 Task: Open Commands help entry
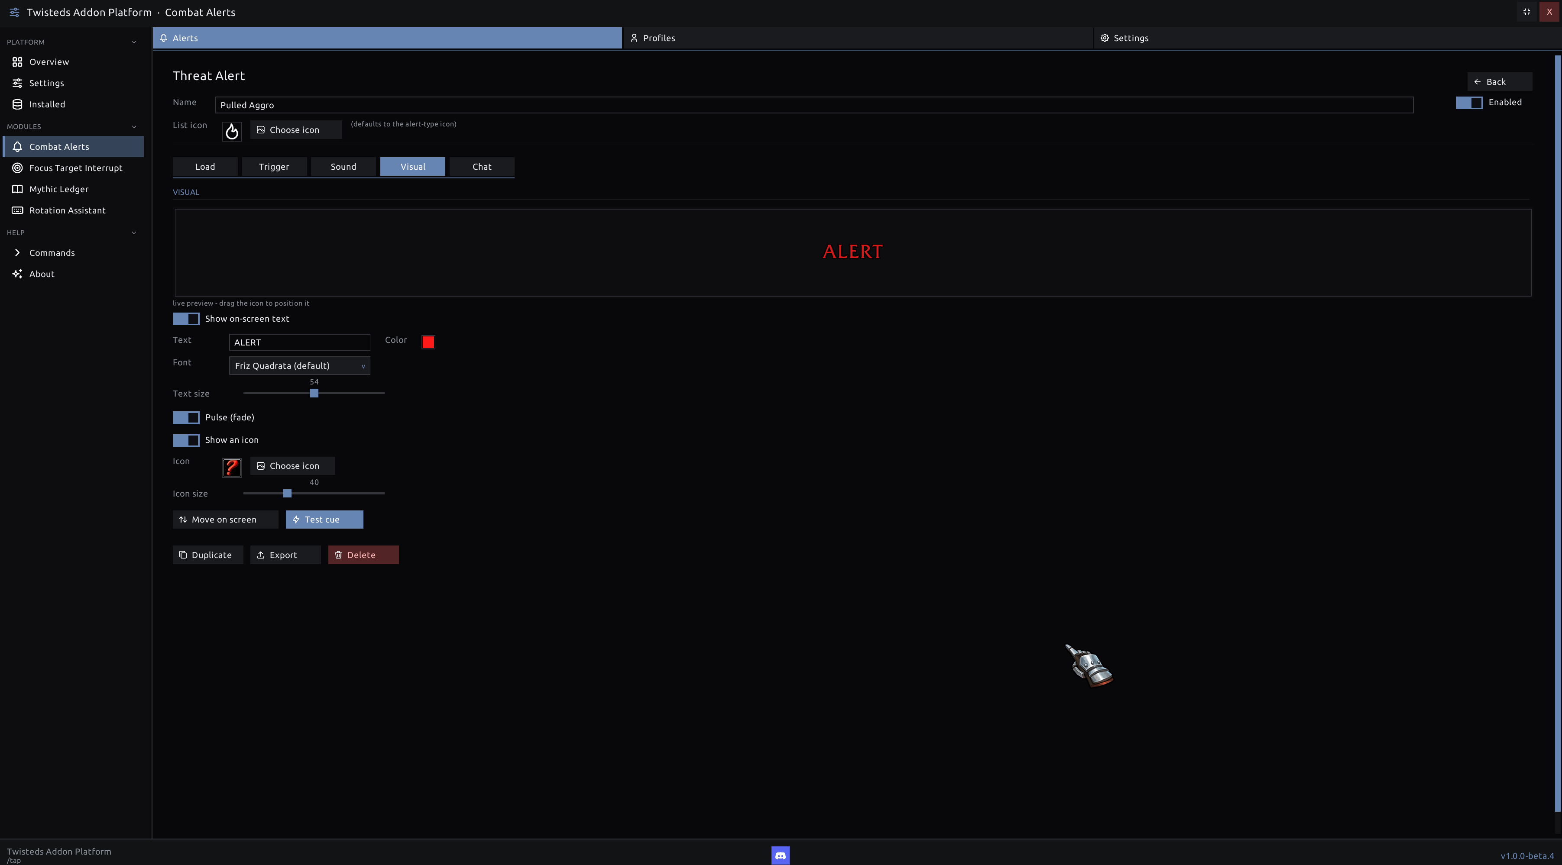[73, 253]
